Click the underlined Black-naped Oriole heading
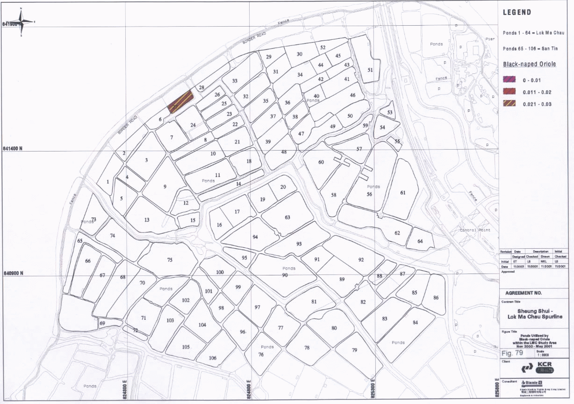The width and height of the screenshot is (574, 404). (x=529, y=64)
